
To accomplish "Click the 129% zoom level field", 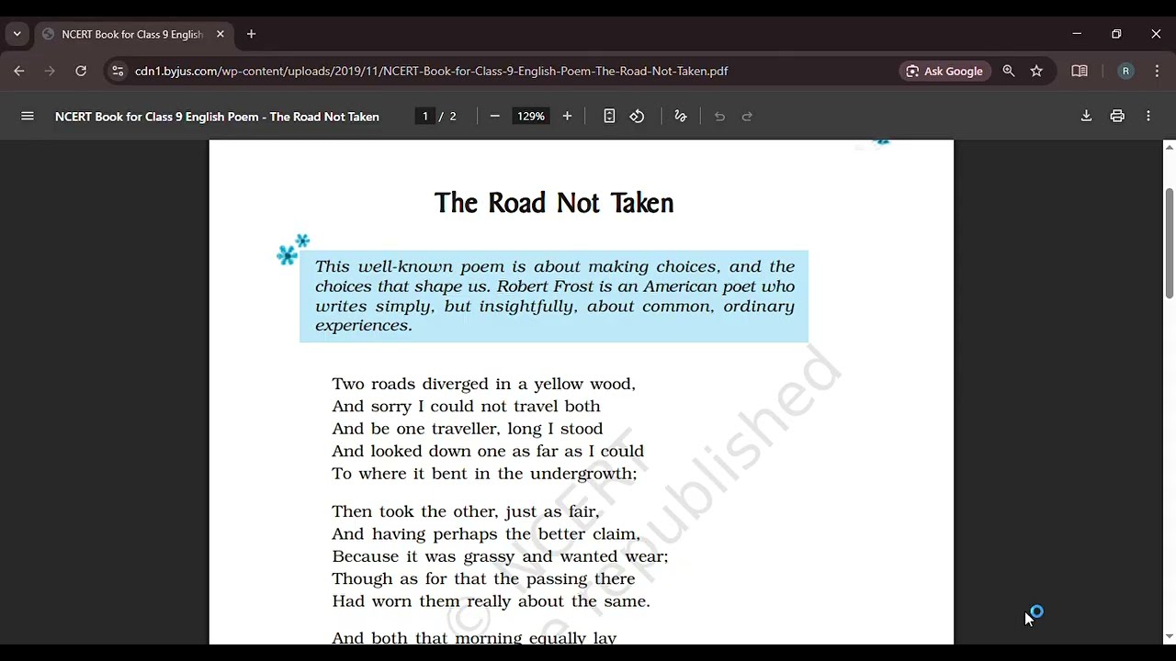I will pyautogui.click(x=531, y=117).
